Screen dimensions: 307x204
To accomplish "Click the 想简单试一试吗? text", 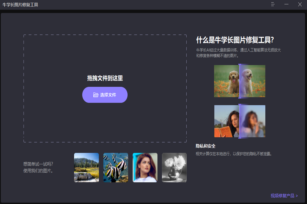I will (38, 164).
